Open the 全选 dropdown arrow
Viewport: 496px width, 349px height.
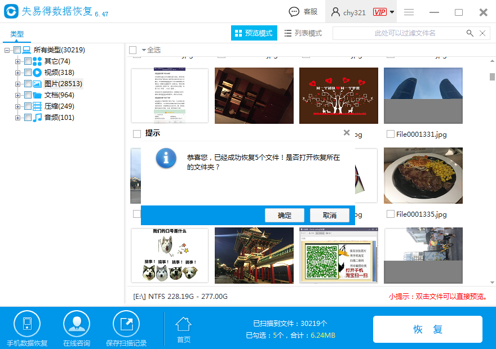tap(144, 50)
